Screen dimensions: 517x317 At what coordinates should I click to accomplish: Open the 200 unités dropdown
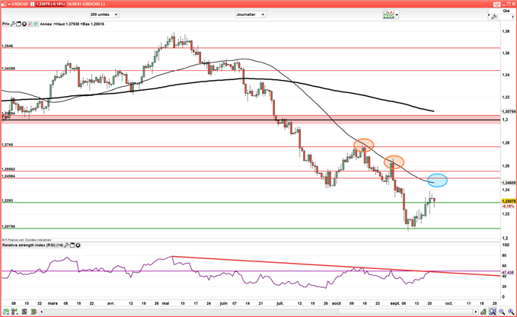104,14
